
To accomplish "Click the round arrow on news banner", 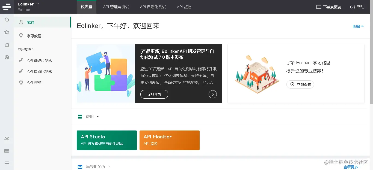I will [x=213, y=94].
